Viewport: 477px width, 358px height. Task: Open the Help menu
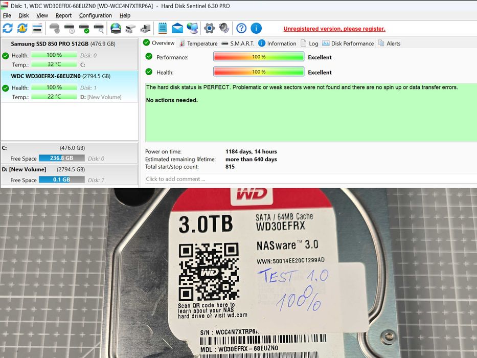pyautogui.click(x=125, y=15)
